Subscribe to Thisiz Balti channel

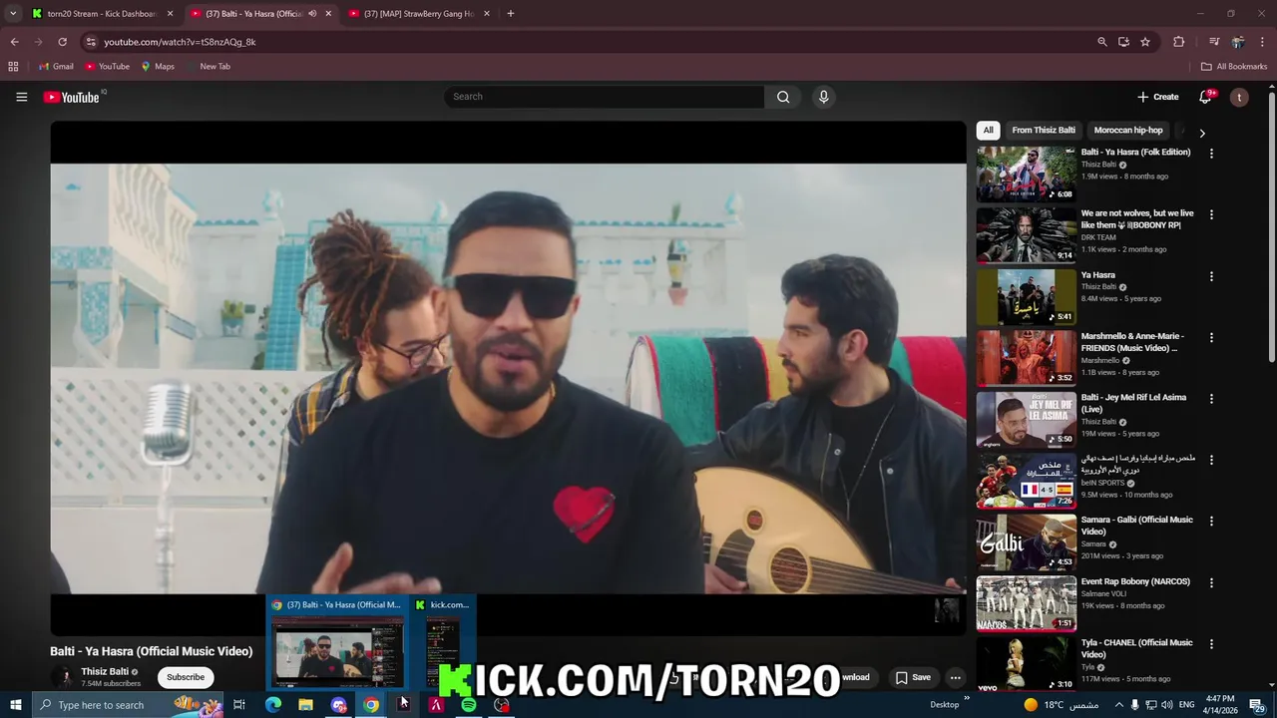[186, 677]
